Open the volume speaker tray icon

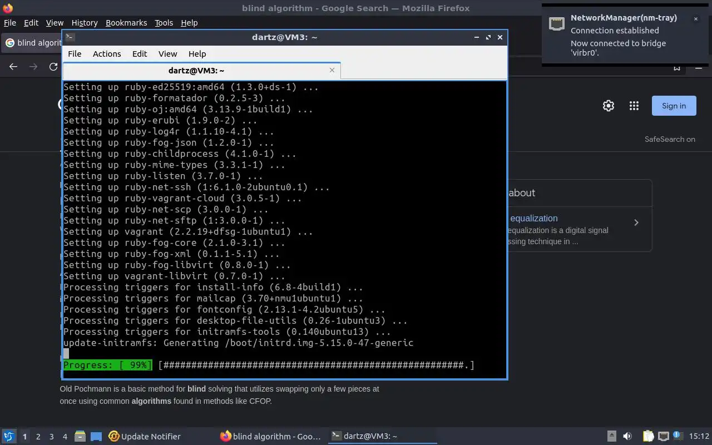point(627,437)
